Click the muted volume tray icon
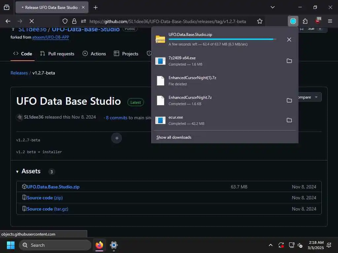This screenshot has width=338, height=253. coord(300,245)
